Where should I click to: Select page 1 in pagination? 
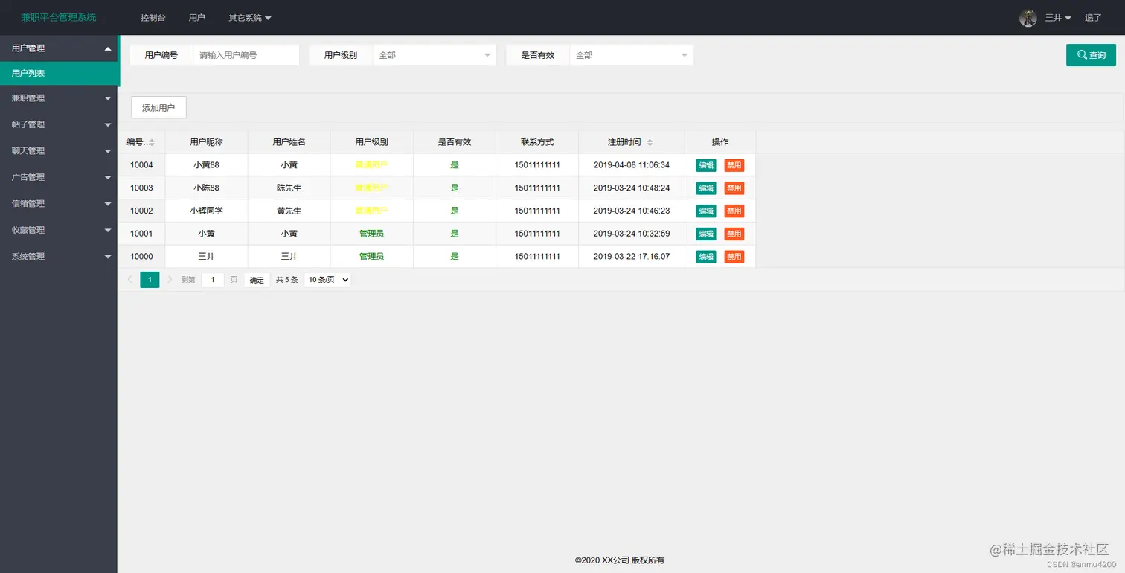click(150, 280)
